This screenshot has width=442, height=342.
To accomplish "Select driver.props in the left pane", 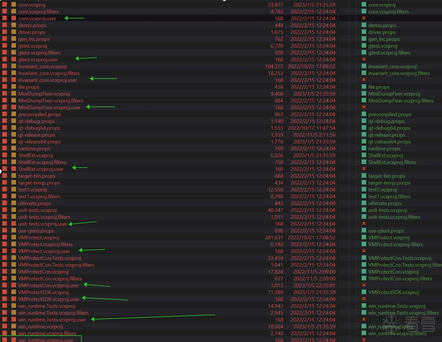I will point(32,32).
